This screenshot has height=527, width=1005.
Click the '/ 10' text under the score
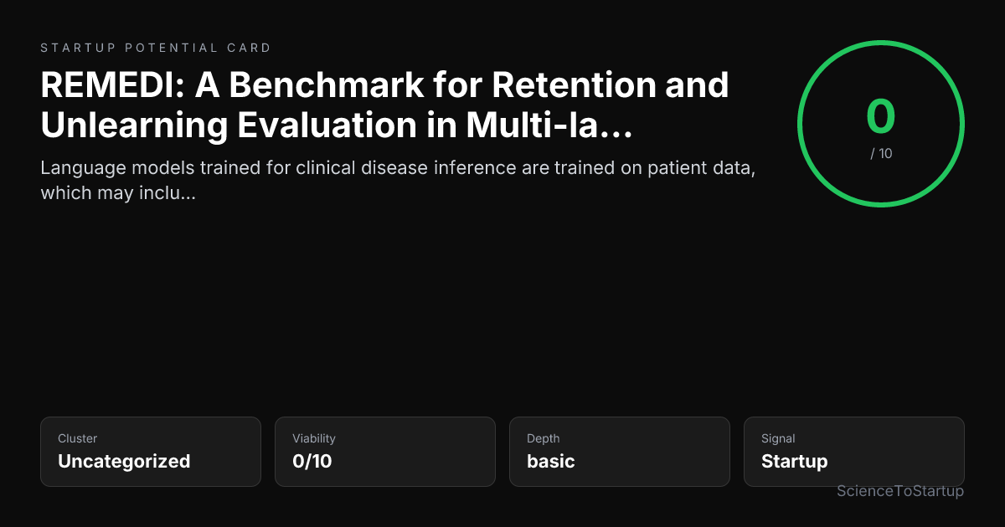881,154
